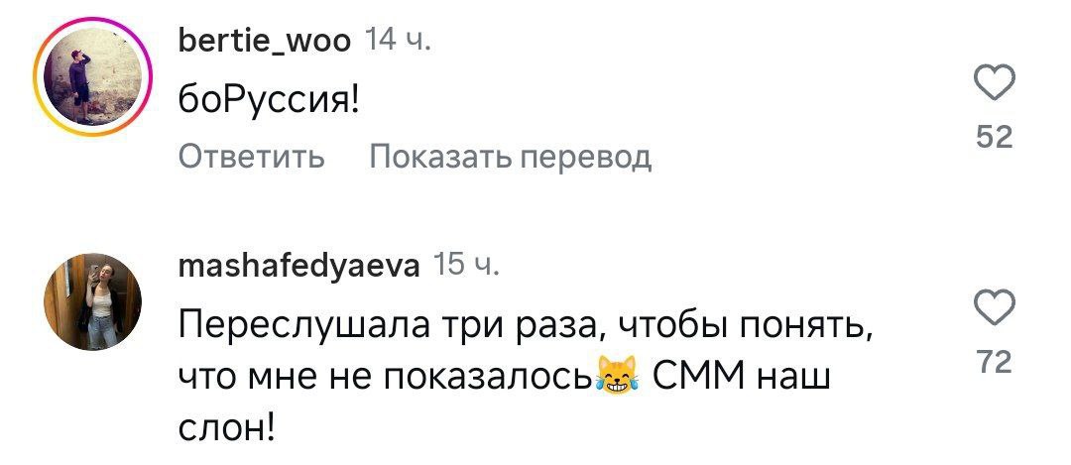This screenshot has height=465, width=1071.
Task: View the 52 likes count
Action: tap(995, 137)
